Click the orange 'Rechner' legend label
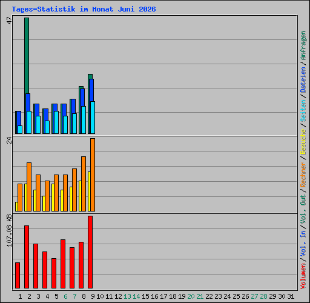The image size is (310, 303). 303,175
